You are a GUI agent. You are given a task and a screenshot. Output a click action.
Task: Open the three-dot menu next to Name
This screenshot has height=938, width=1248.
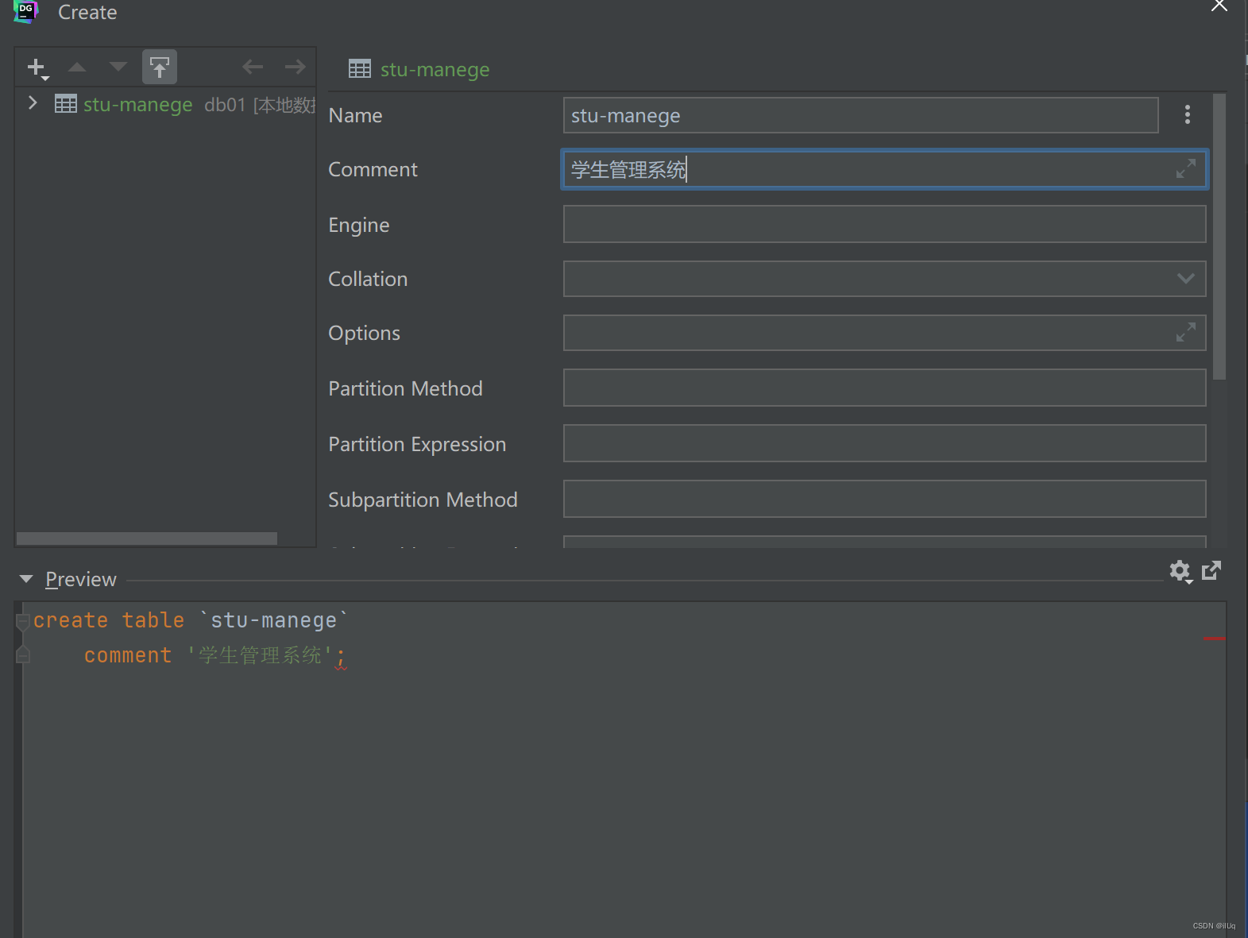pos(1188,115)
